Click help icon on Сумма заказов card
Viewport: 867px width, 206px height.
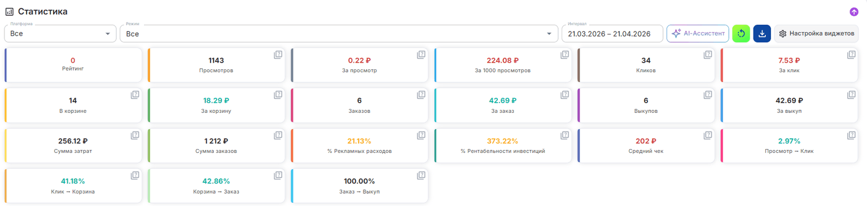point(278,135)
